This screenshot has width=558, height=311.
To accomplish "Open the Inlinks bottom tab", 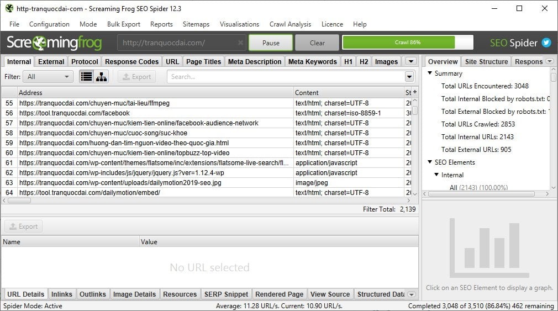I will 63,294.
